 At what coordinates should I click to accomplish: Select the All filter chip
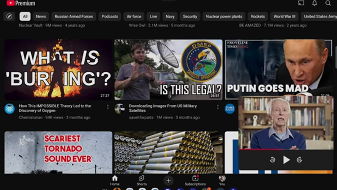(25, 16)
